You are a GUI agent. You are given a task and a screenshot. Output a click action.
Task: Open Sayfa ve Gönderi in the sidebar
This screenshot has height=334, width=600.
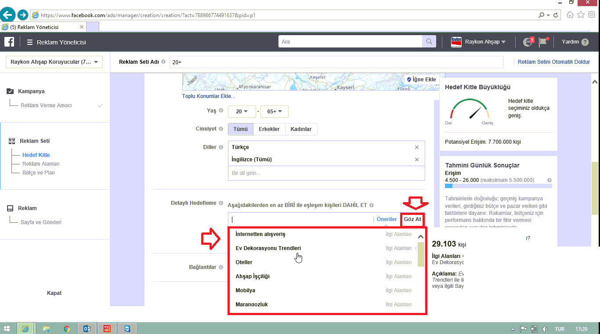pos(41,222)
